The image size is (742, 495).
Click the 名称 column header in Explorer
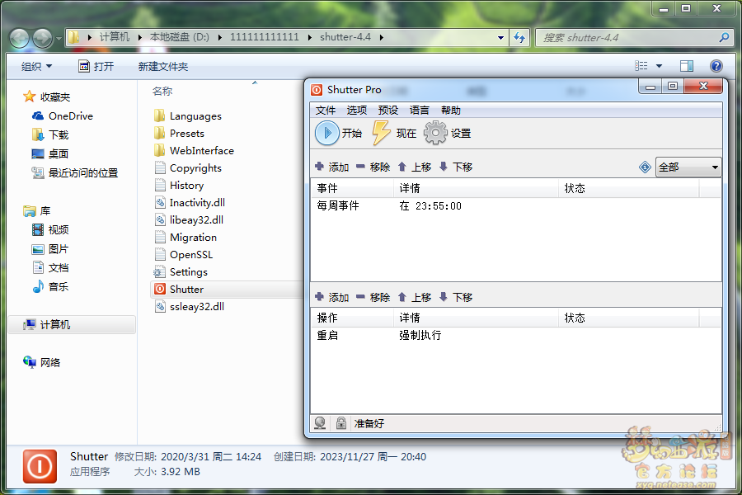point(162,91)
